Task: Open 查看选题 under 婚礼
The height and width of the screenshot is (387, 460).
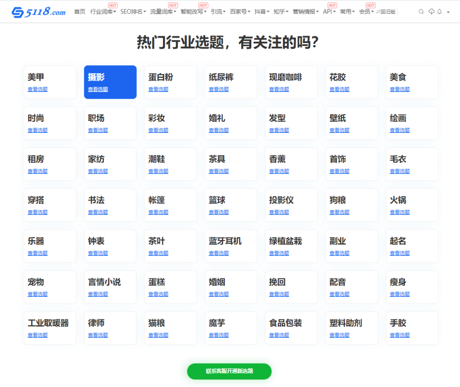Action: 218,130
